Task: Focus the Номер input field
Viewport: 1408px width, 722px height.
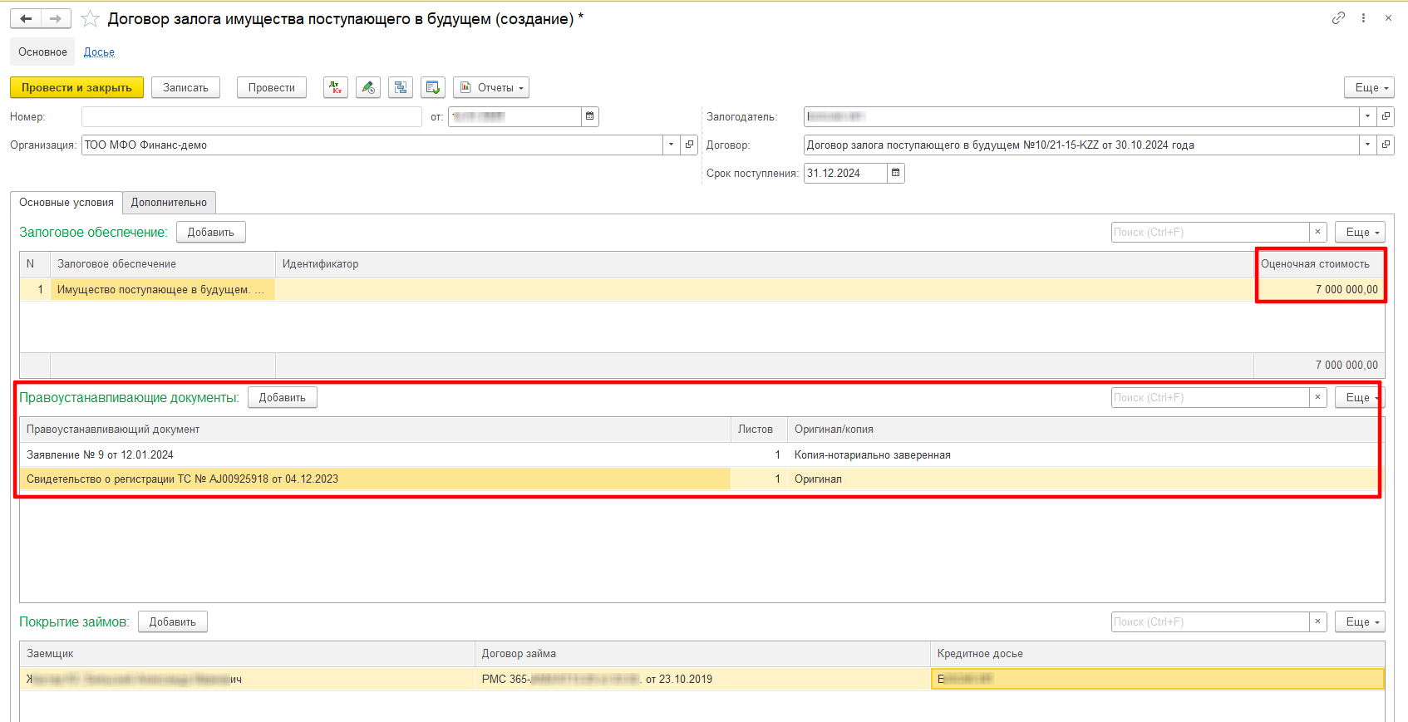Action: click(251, 116)
